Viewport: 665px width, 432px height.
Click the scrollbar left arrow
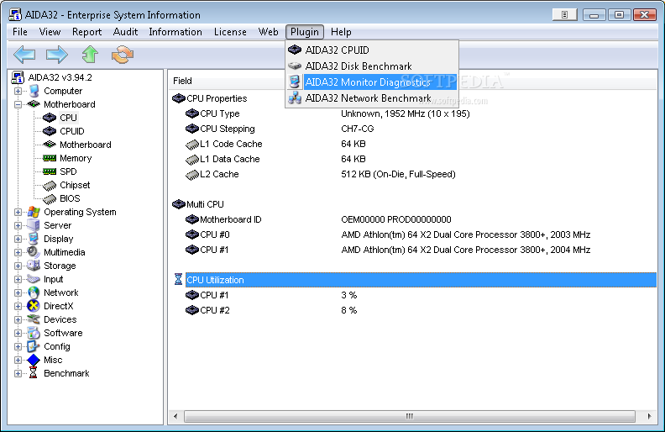tap(175, 416)
